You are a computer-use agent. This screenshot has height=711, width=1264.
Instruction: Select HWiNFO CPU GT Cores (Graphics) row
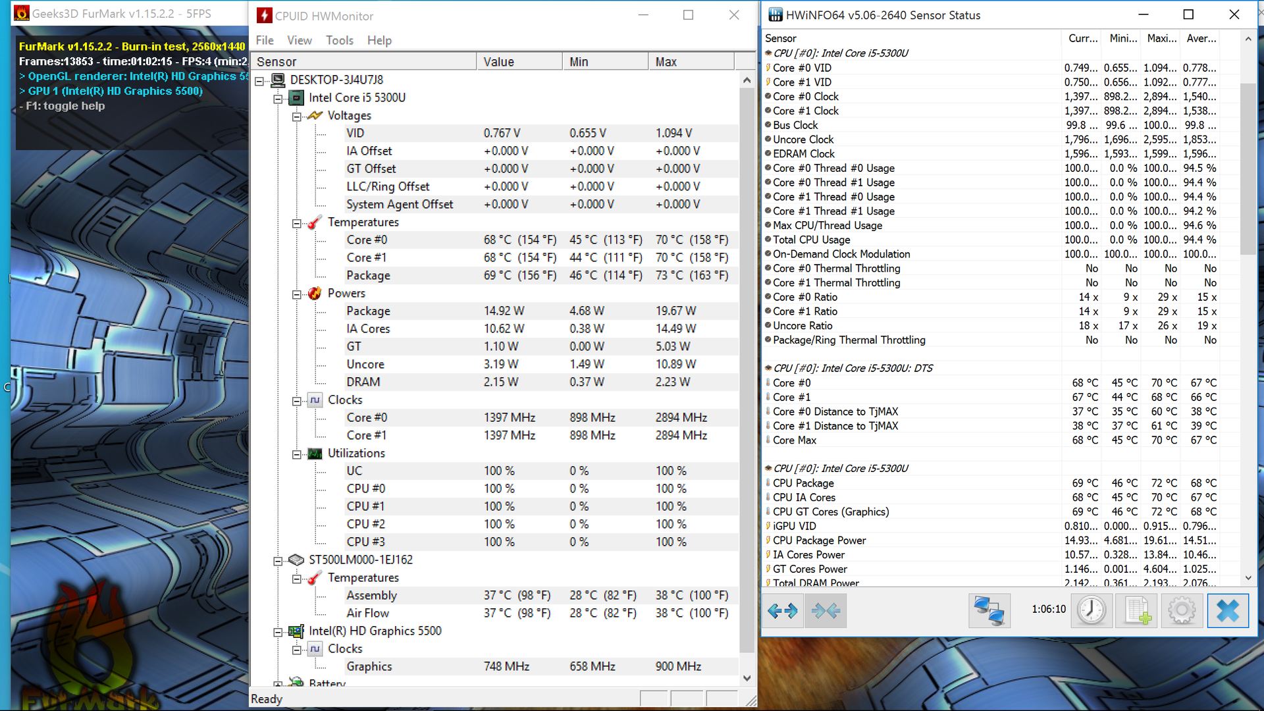click(991, 512)
